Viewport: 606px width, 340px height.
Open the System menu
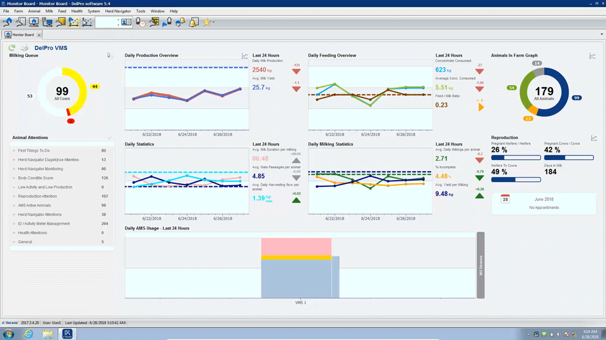click(x=93, y=11)
